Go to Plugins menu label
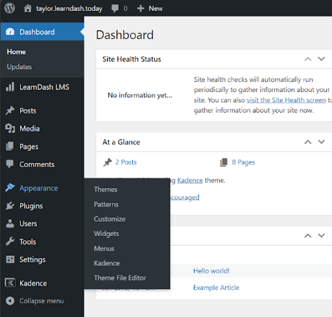The image size is (332, 317). pos(31,206)
